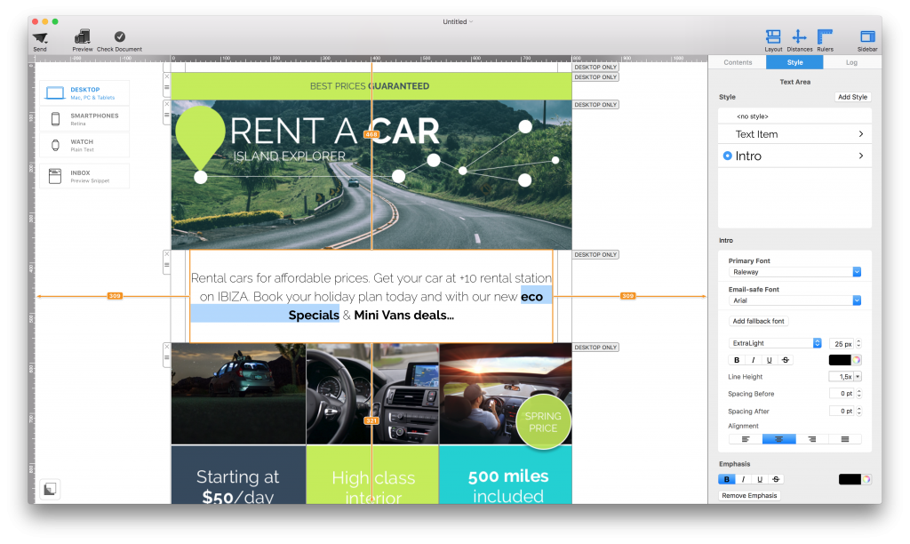Click Add fallback font button

coord(758,321)
